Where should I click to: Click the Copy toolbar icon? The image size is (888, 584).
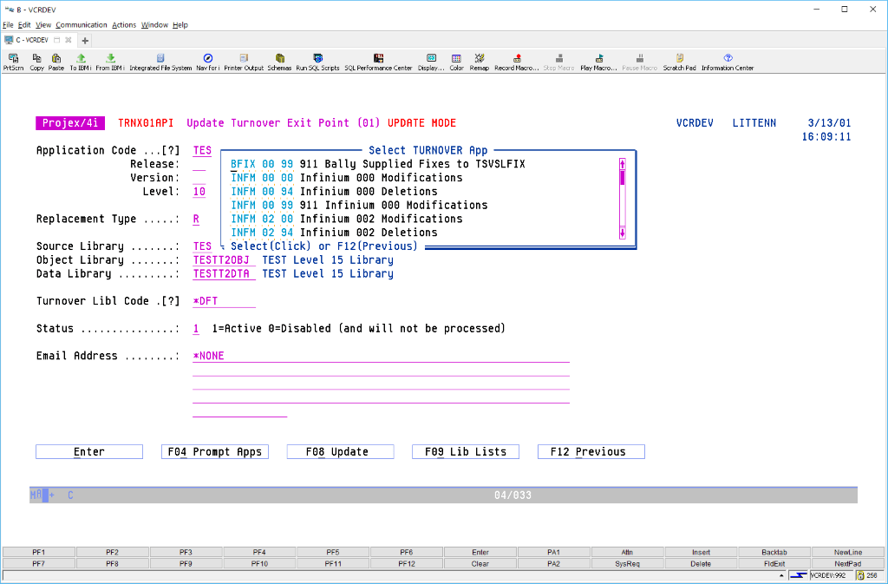(36, 62)
